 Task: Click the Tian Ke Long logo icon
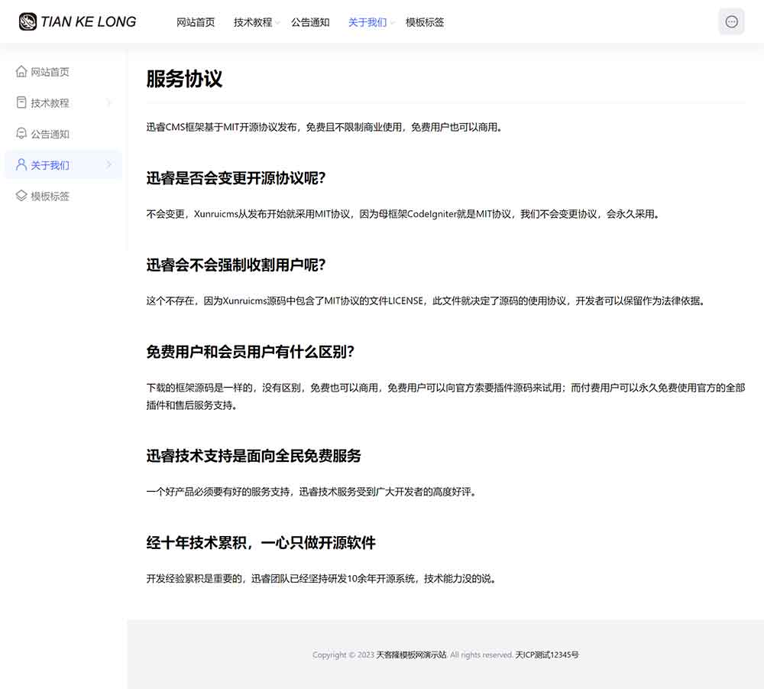[x=28, y=22]
